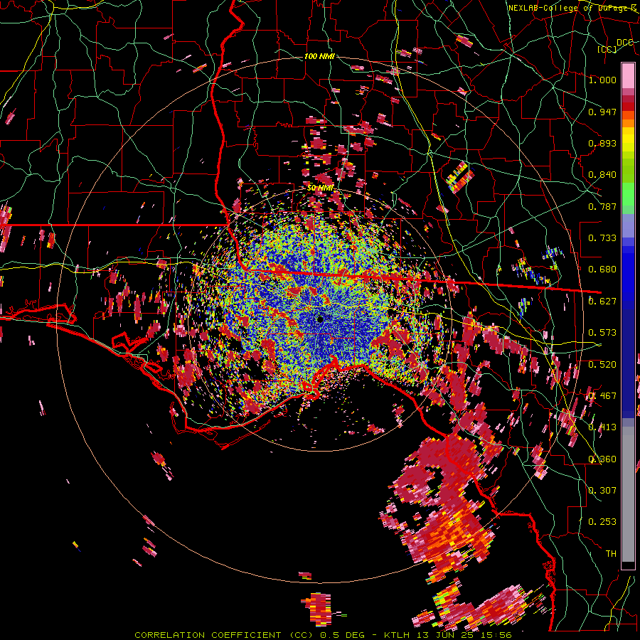Click the 0.573 scale value
The height and width of the screenshot is (640, 640).
(x=602, y=333)
